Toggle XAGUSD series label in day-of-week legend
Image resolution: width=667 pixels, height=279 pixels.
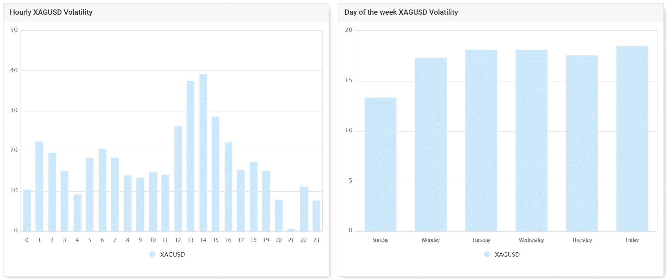[507, 255]
